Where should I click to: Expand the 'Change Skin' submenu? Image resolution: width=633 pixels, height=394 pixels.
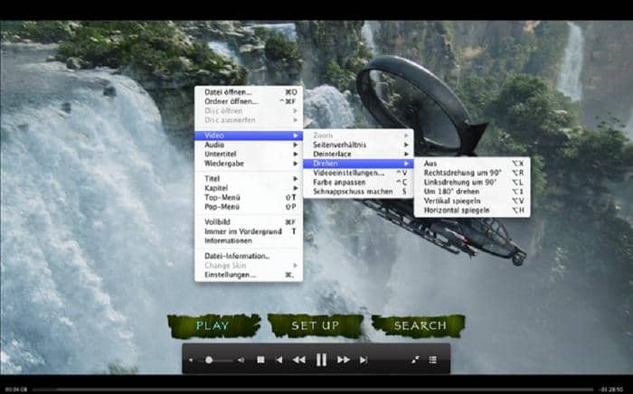249,266
